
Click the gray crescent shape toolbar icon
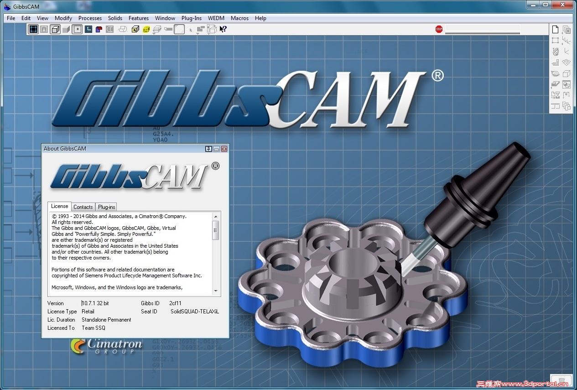[x=110, y=29]
